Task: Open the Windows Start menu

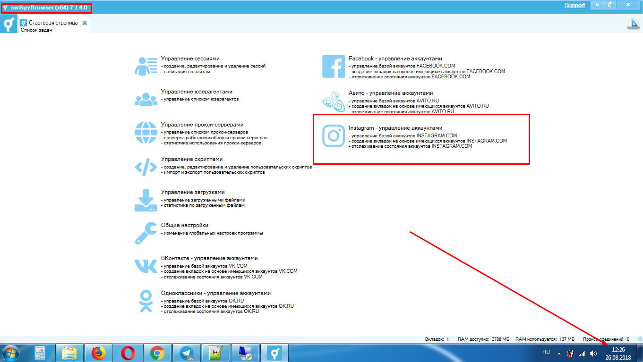Action: point(10,353)
